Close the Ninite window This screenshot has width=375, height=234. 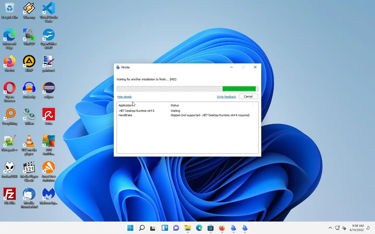click(255, 67)
